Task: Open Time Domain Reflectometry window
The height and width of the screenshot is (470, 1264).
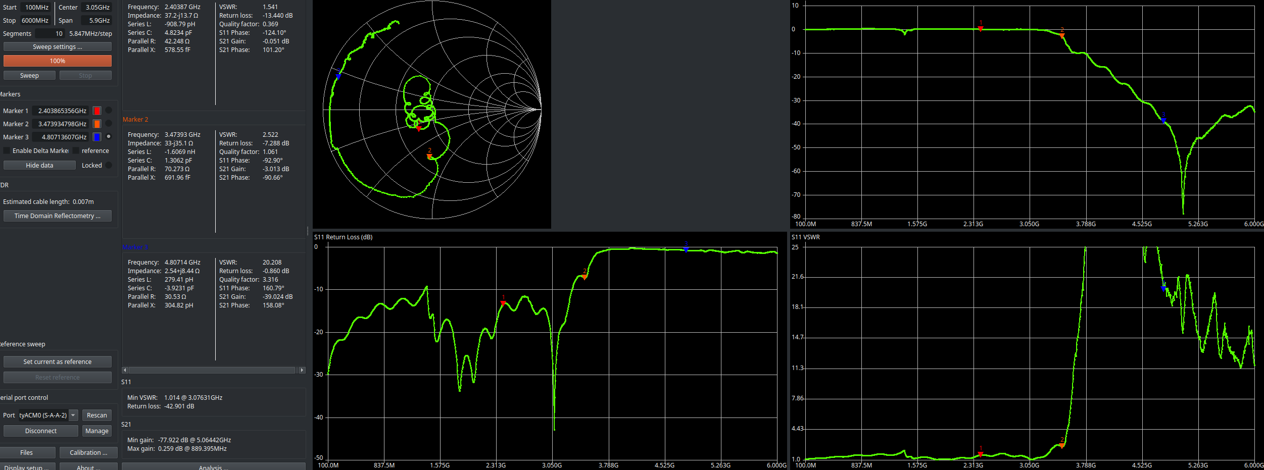Action: coord(58,216)
